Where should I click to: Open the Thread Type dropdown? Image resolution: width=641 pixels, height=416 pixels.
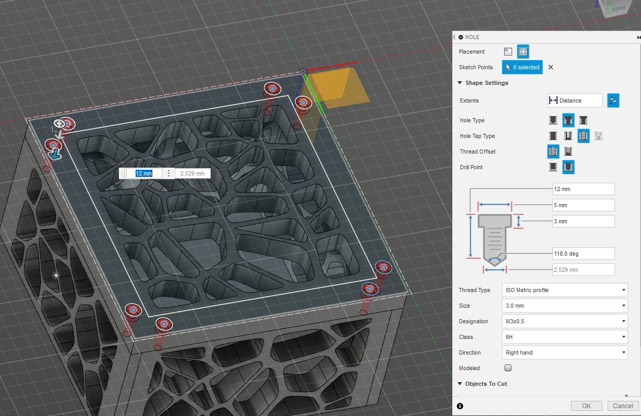565,290
